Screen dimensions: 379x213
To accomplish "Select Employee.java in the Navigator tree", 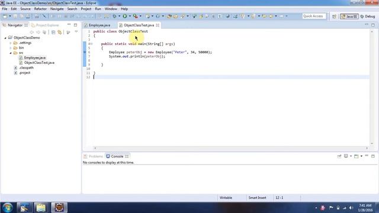I will 35,58.
